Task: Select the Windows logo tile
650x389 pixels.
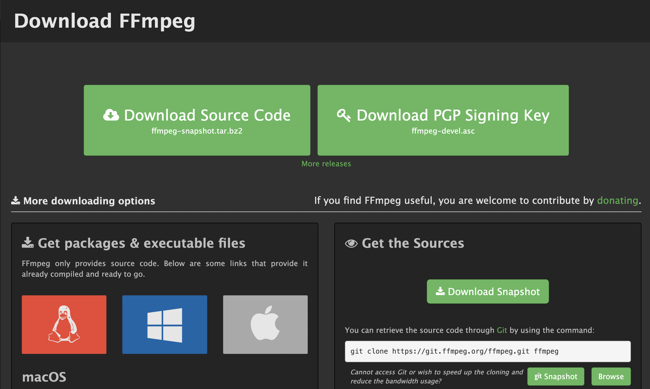Action: click(165, 324)
